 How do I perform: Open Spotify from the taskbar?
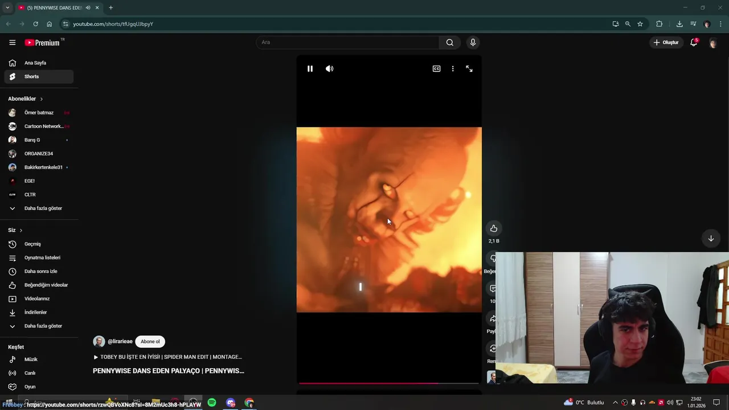pos(212,403)
